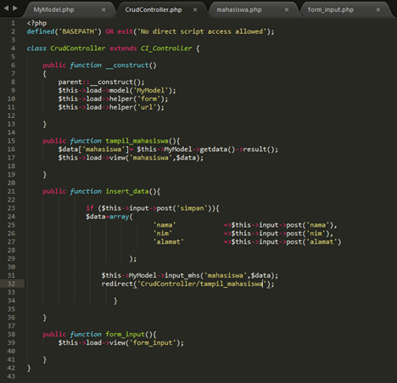Click closing brace on line 36

coord(45,318)
